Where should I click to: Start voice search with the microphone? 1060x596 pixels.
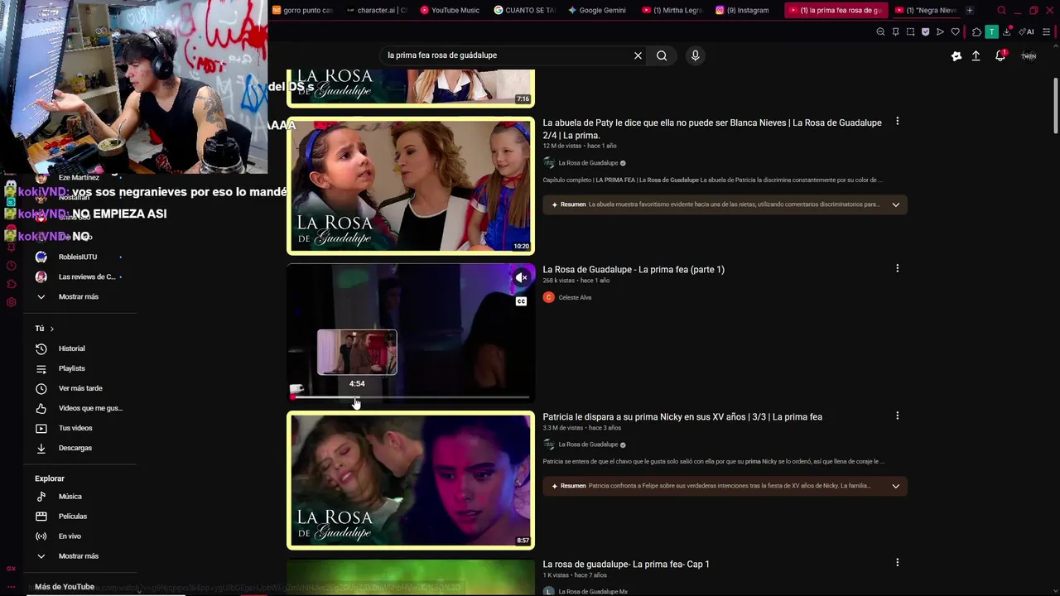[695, 55]
